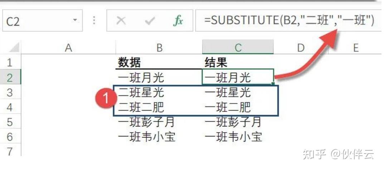Select column B header
This screenshot has width=384, height=170.
159,48
